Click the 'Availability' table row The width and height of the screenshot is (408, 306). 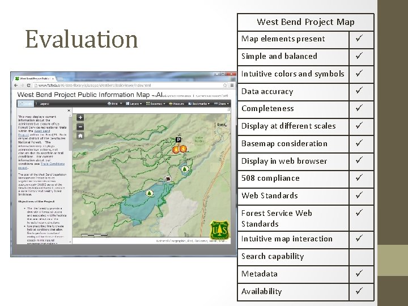coord(306,292)
